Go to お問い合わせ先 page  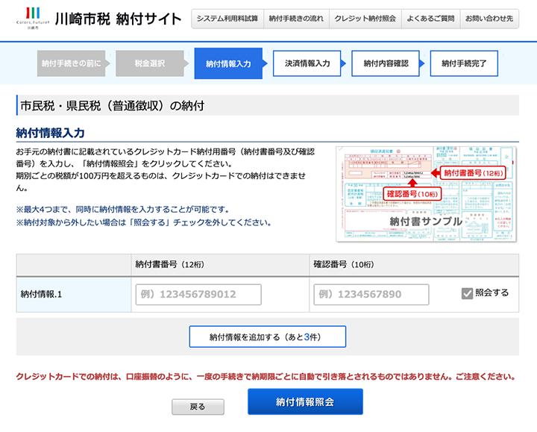[x=489, y=19]
